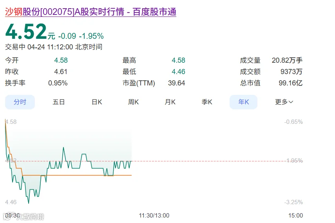Click the 15:00 time axis label
The image size is (335, 223).
pos(296,216)
